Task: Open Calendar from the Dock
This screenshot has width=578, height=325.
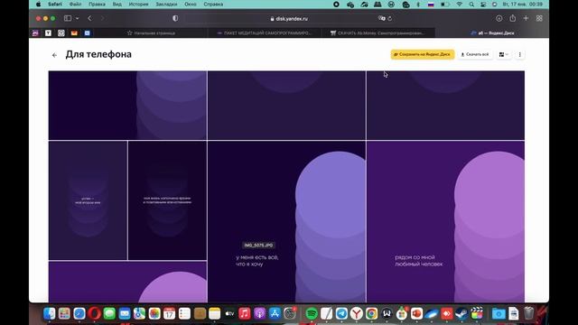Action: click(169, 313)
